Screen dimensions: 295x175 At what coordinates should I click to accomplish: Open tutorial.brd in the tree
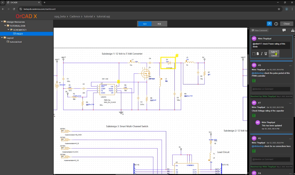point(16,42)
